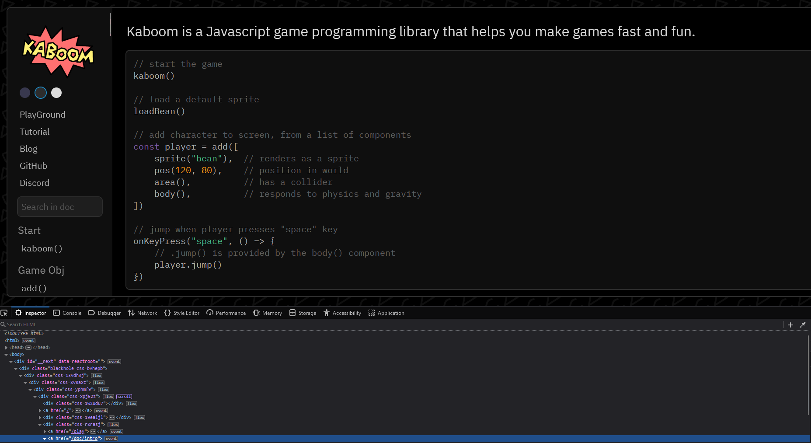This screenshot has height=443, width=811.
Task: Toggle the flex badge on css-19ealjl
Action: (x=140, y=418)
